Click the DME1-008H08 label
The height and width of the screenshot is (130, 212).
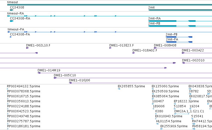click(165, 45)
